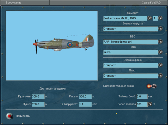Click the Таймер бомб input field
This screenshot has height=125, width=168.
coord(142,96)
